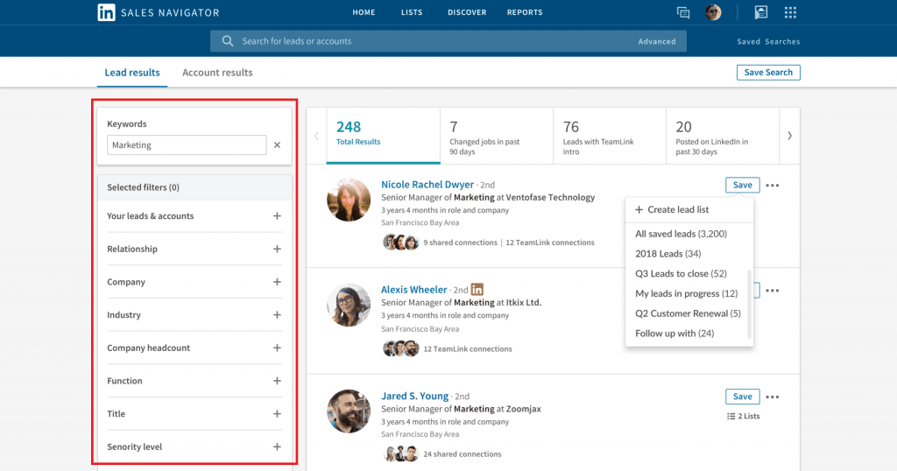Screen dimensions: 897x471
Task: Open the Reports menu
Action: pyautogui.click(x=525, y=12)
